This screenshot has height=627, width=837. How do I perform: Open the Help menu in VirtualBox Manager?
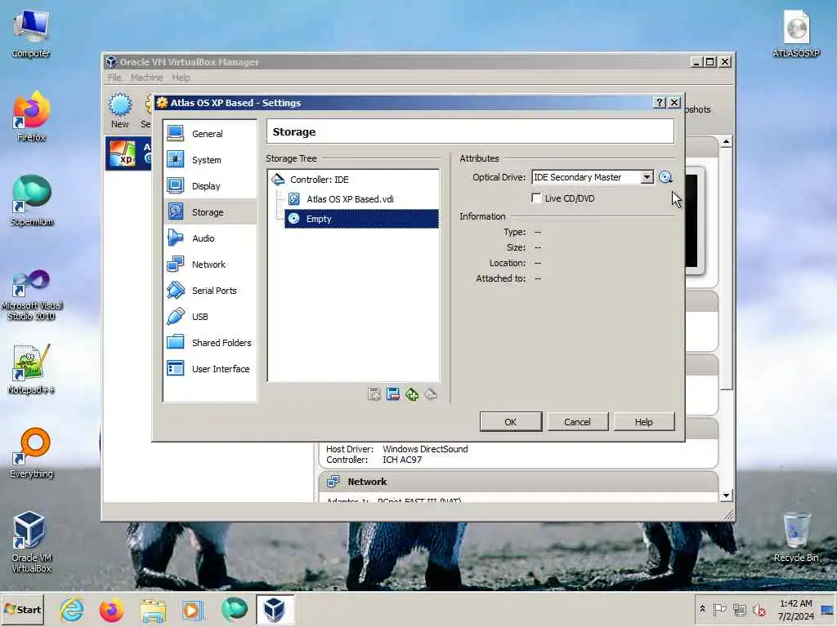pyautogui.click(x=181, y=78)
